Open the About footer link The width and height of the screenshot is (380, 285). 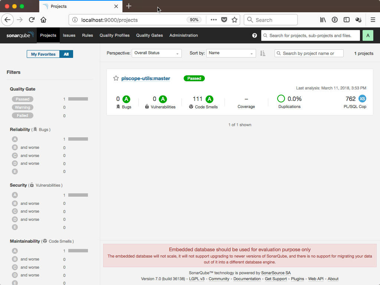(x=333, y=279)
